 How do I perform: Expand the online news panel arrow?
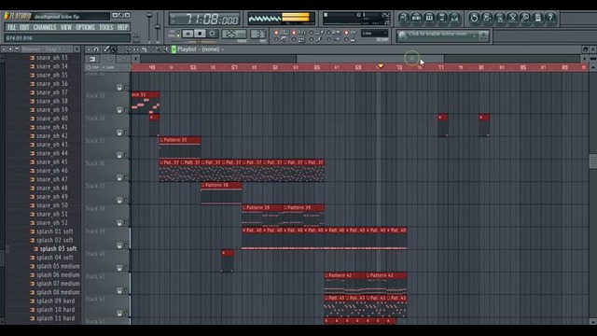click(x=474, y=35)
